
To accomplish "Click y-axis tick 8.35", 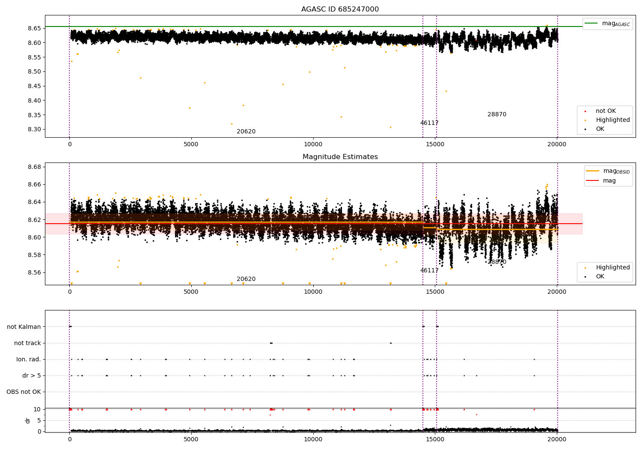I will (34, 115).
